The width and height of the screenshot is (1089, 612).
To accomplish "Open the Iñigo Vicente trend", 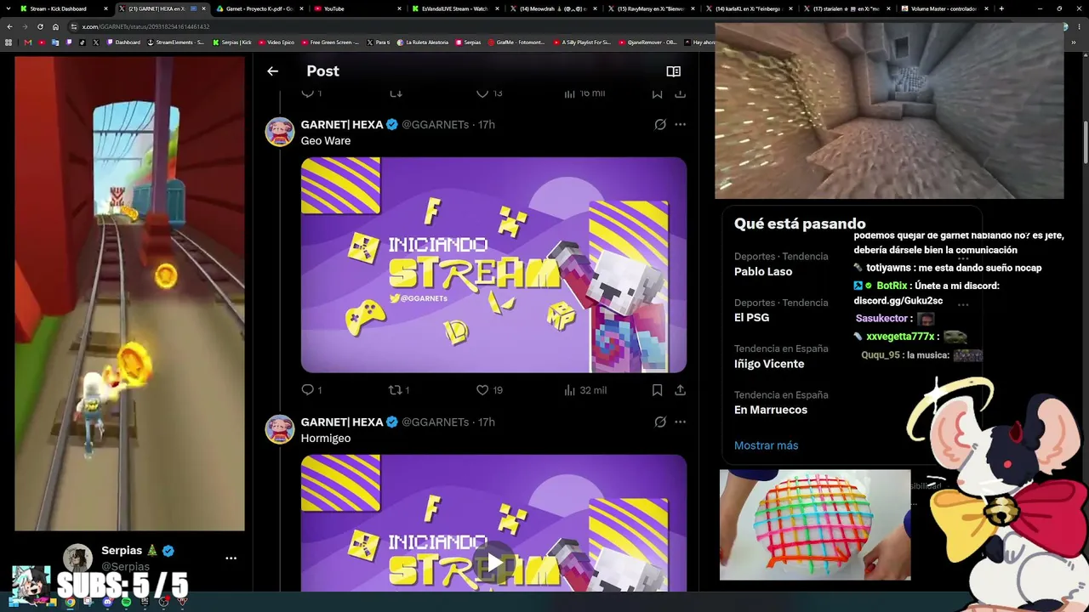I will 769,364.
